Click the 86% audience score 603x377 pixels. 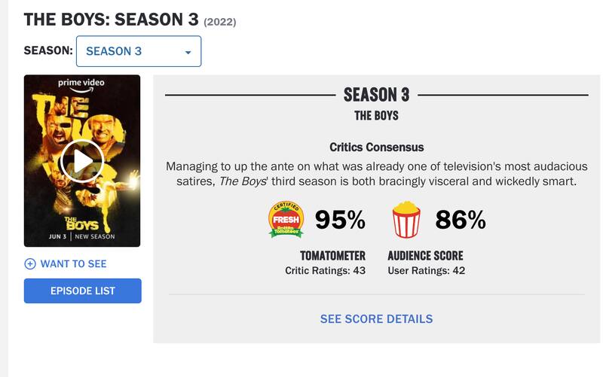point(461,220)
